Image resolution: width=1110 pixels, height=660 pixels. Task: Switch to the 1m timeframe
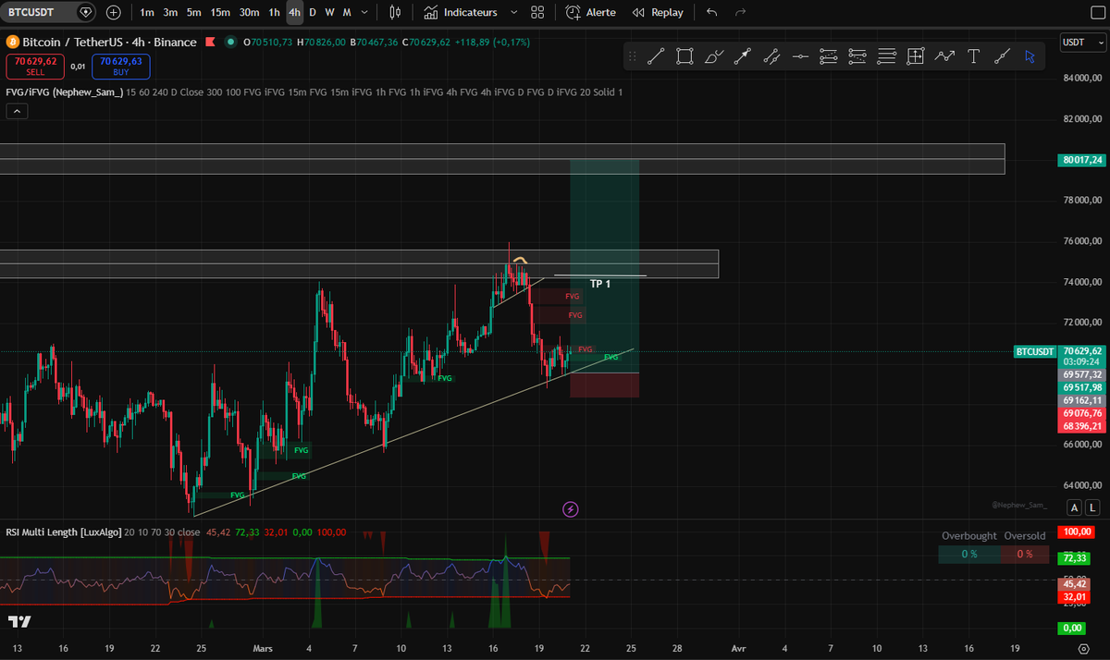[x=147, y=12]
